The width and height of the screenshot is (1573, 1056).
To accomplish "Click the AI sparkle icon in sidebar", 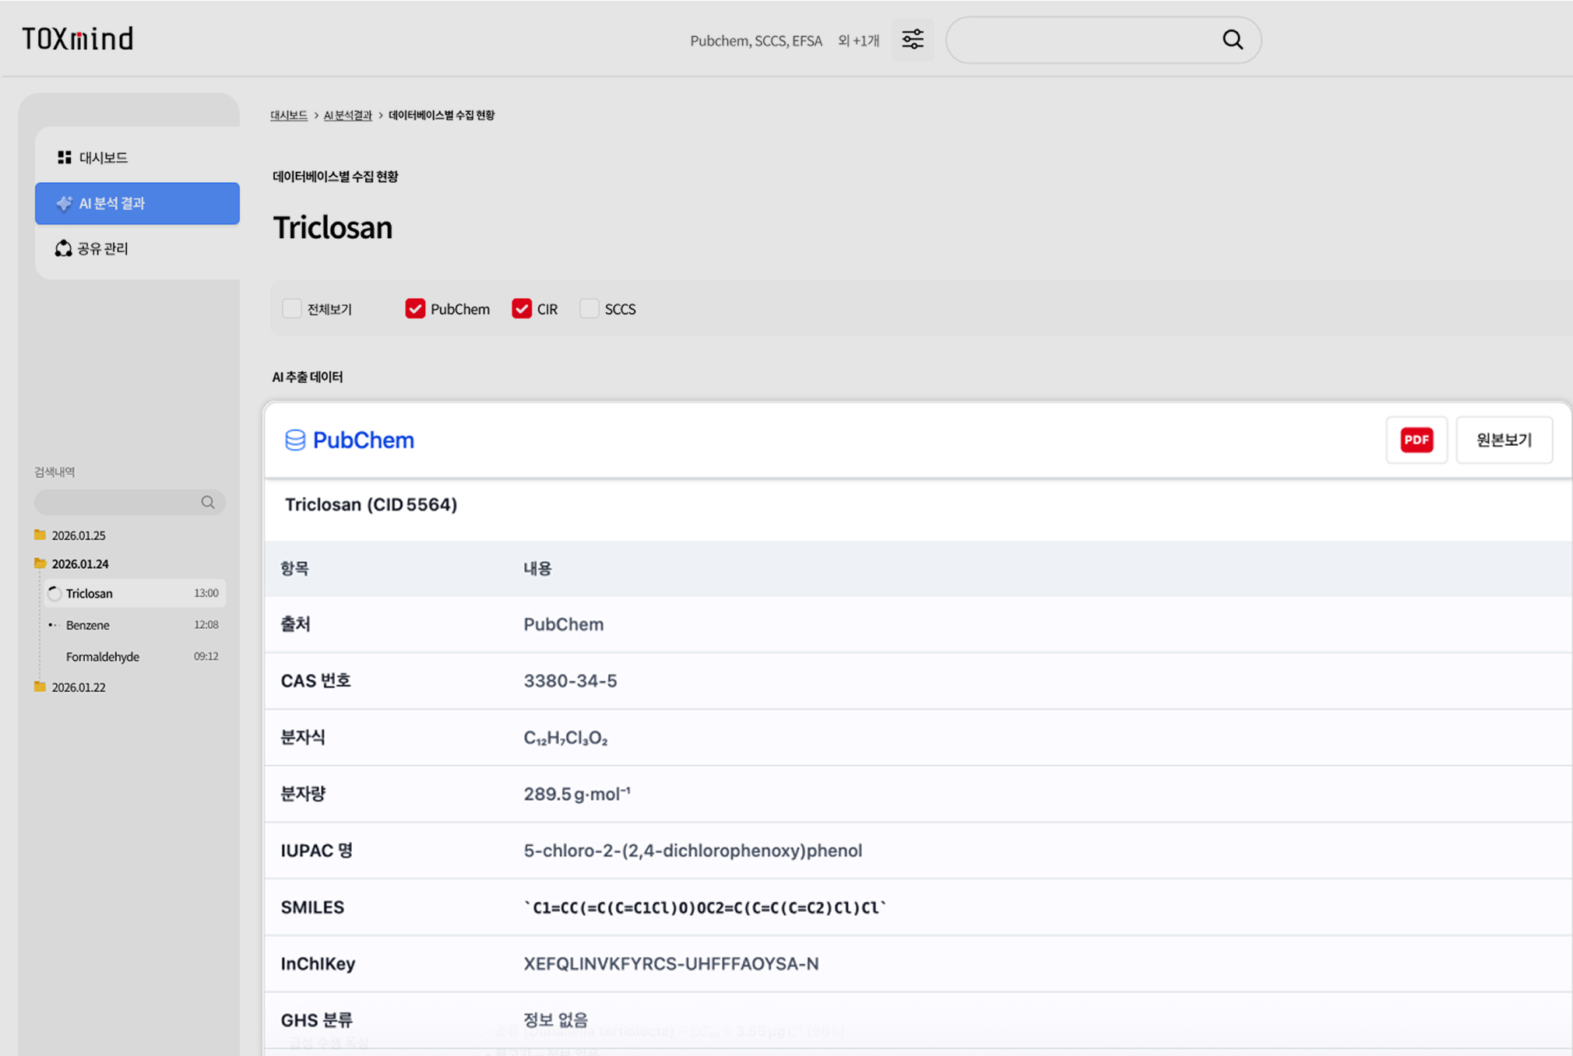I will pyautogui.click(x=64, y=203).
